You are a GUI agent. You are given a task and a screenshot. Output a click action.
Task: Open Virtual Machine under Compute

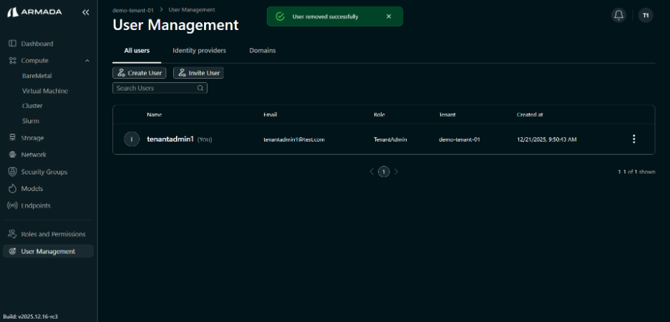pyautogui.click(x=44, y=91)
